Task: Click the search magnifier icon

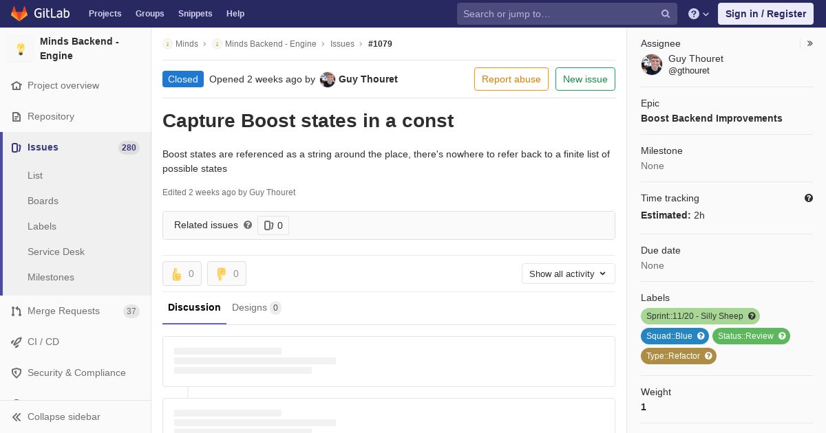Action: point(666,14)
